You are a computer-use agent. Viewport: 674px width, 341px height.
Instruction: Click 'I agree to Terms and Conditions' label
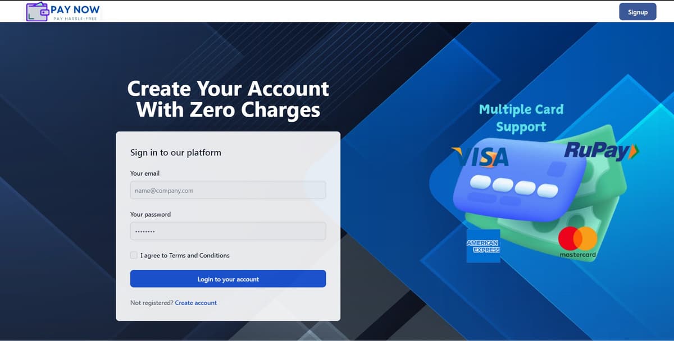(185, 255)
